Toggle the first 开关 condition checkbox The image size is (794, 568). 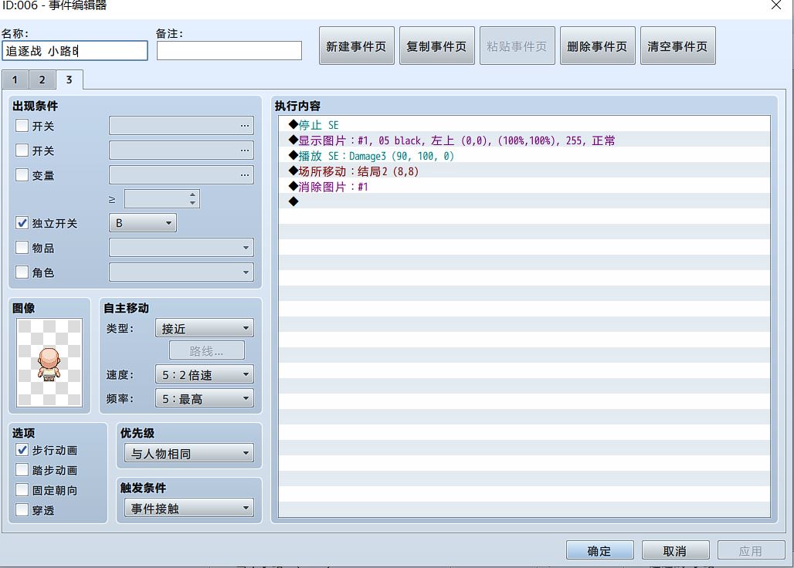(x=22, y=126)
